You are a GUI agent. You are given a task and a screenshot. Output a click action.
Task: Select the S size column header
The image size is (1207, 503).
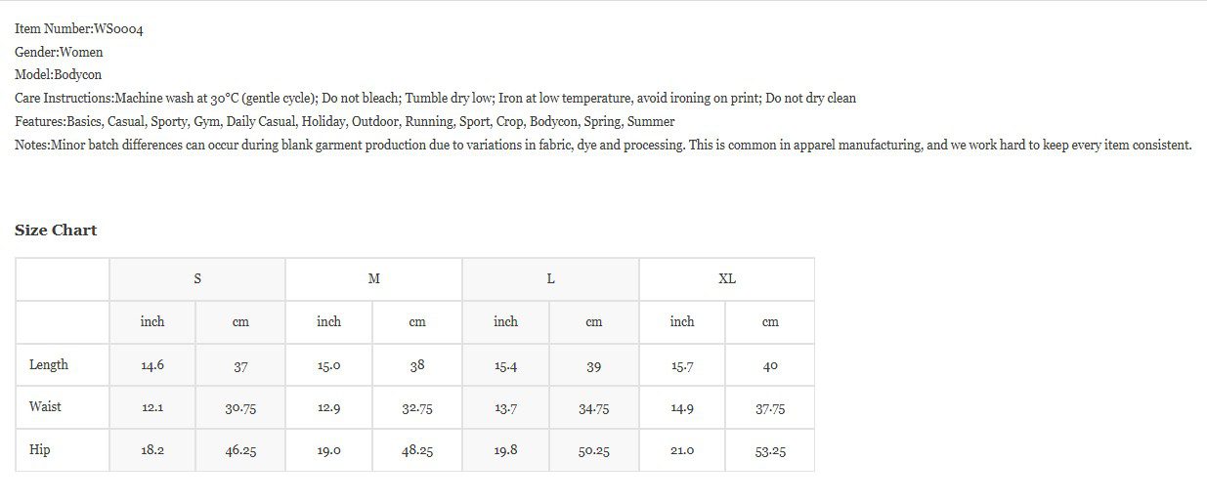pyautogui.click(x=197, y=279)
